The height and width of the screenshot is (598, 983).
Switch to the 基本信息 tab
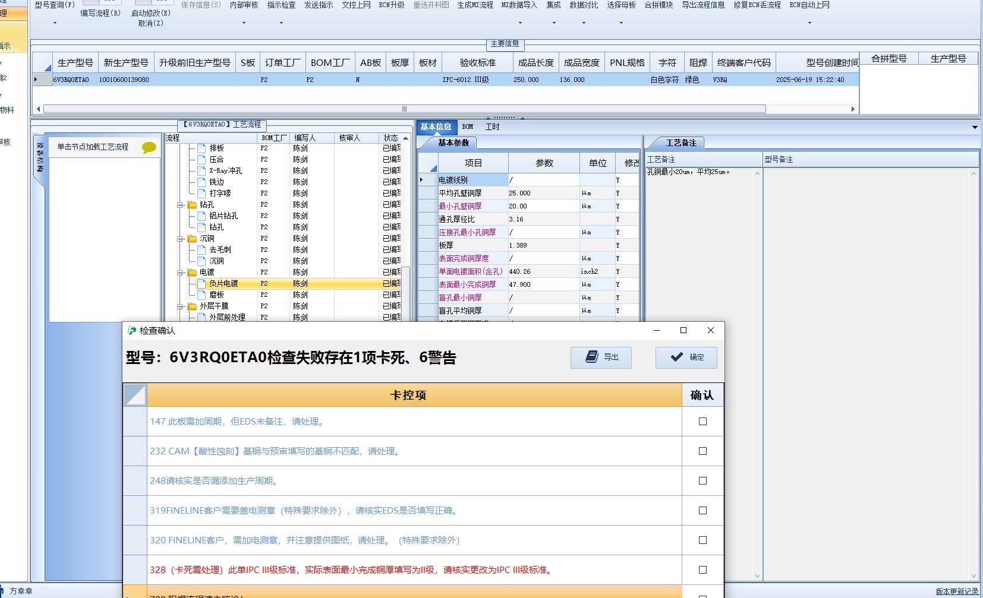[436, 126]
